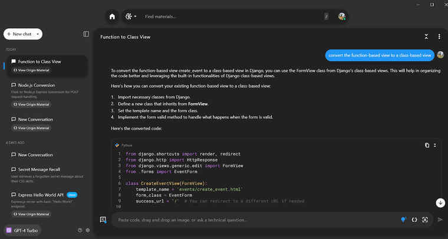Open the settings gear icon in sidebar
The image size is (448, 239).
[x=88, y=230]
